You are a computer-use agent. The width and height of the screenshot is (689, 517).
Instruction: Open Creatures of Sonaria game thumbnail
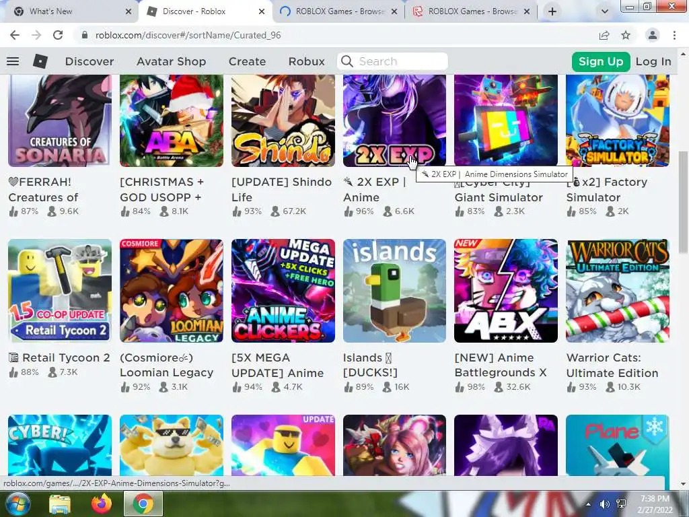60,120
